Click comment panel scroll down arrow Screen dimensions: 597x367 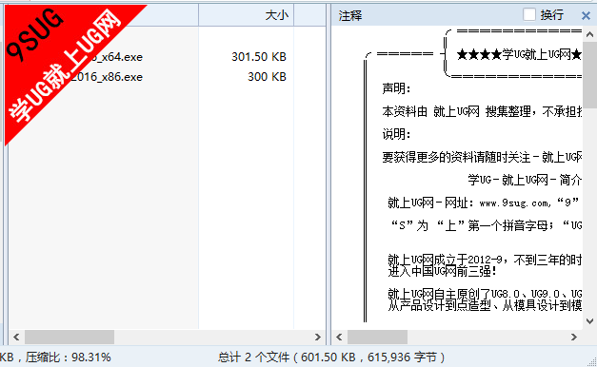click(x=589, y=321)
